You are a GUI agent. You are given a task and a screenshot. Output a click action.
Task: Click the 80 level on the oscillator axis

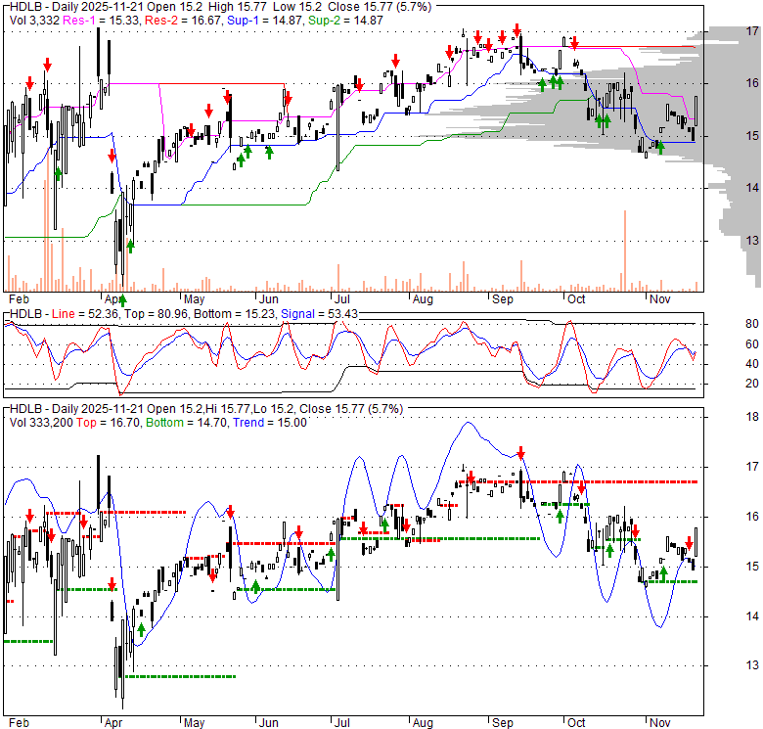pos(752,324)
